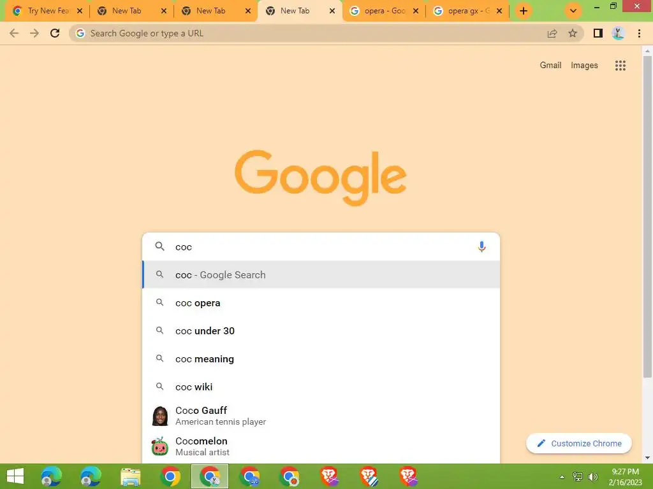Viewport: 653px width, 489px height.
Task: Choose the 'coc wiki' suggestion
Action: [321, 386]
